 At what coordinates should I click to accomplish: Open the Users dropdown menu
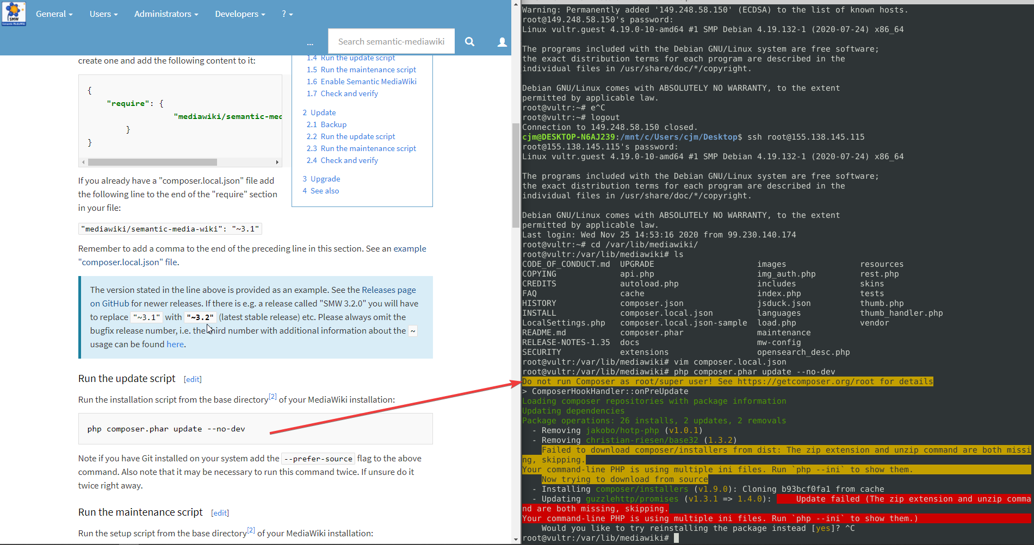[x=103, y=14]
